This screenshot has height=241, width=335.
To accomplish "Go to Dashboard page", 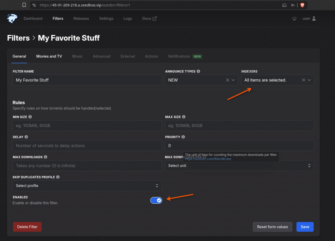I will coord(33,19).
